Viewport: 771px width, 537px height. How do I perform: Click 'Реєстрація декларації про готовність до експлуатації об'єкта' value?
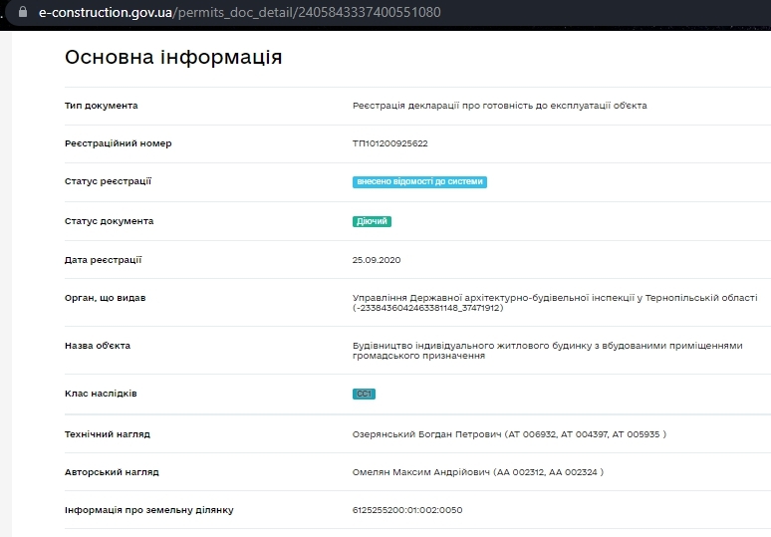point(500,106)
